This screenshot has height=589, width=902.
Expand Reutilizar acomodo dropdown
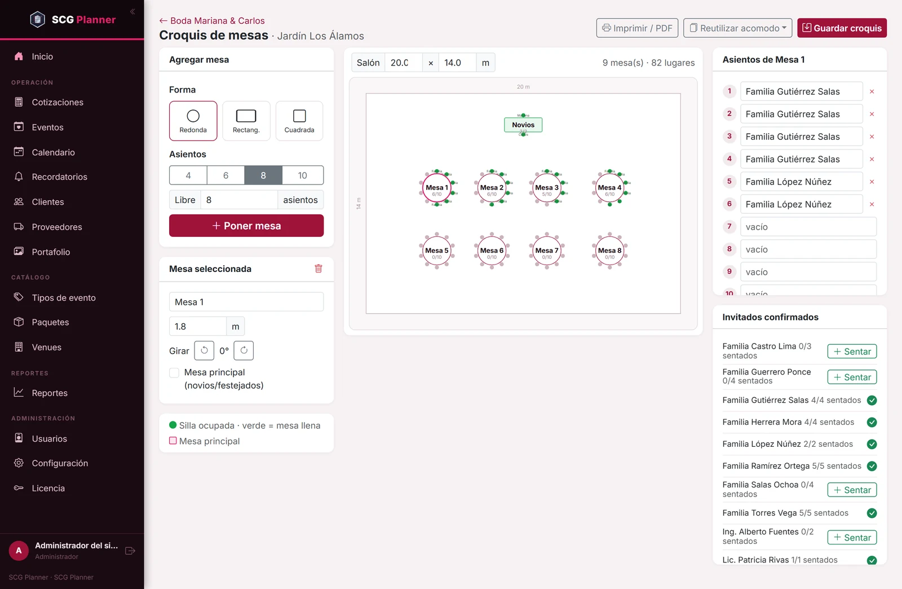pyautogui.click(x=737, y=28)
